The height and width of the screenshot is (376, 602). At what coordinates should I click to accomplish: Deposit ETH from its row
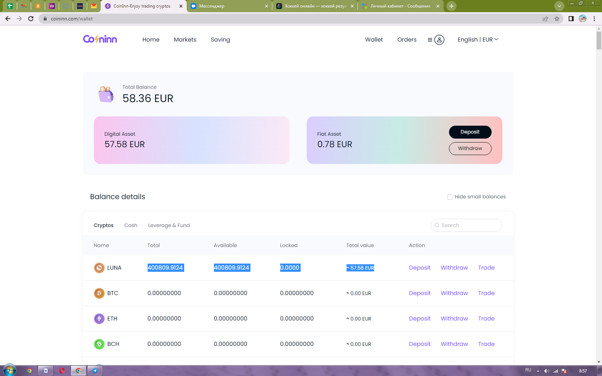(x=420, y=319)
